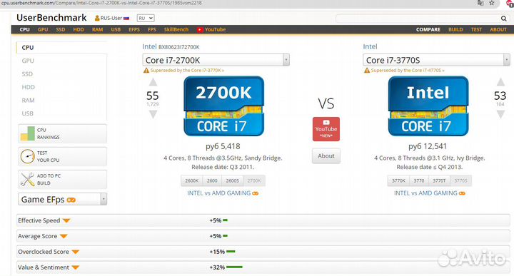This screenshot has width=514, height=276.
Task: Open Superseded by Core i7-4770S link
Action: coord(408,71)
